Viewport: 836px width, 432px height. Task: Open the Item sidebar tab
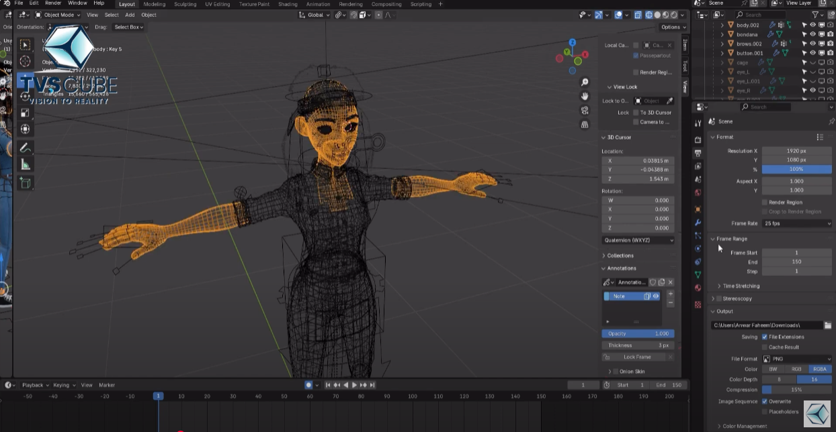coord(685,45)
